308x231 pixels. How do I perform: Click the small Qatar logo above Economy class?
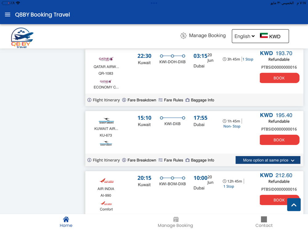[x=106, y=81]
